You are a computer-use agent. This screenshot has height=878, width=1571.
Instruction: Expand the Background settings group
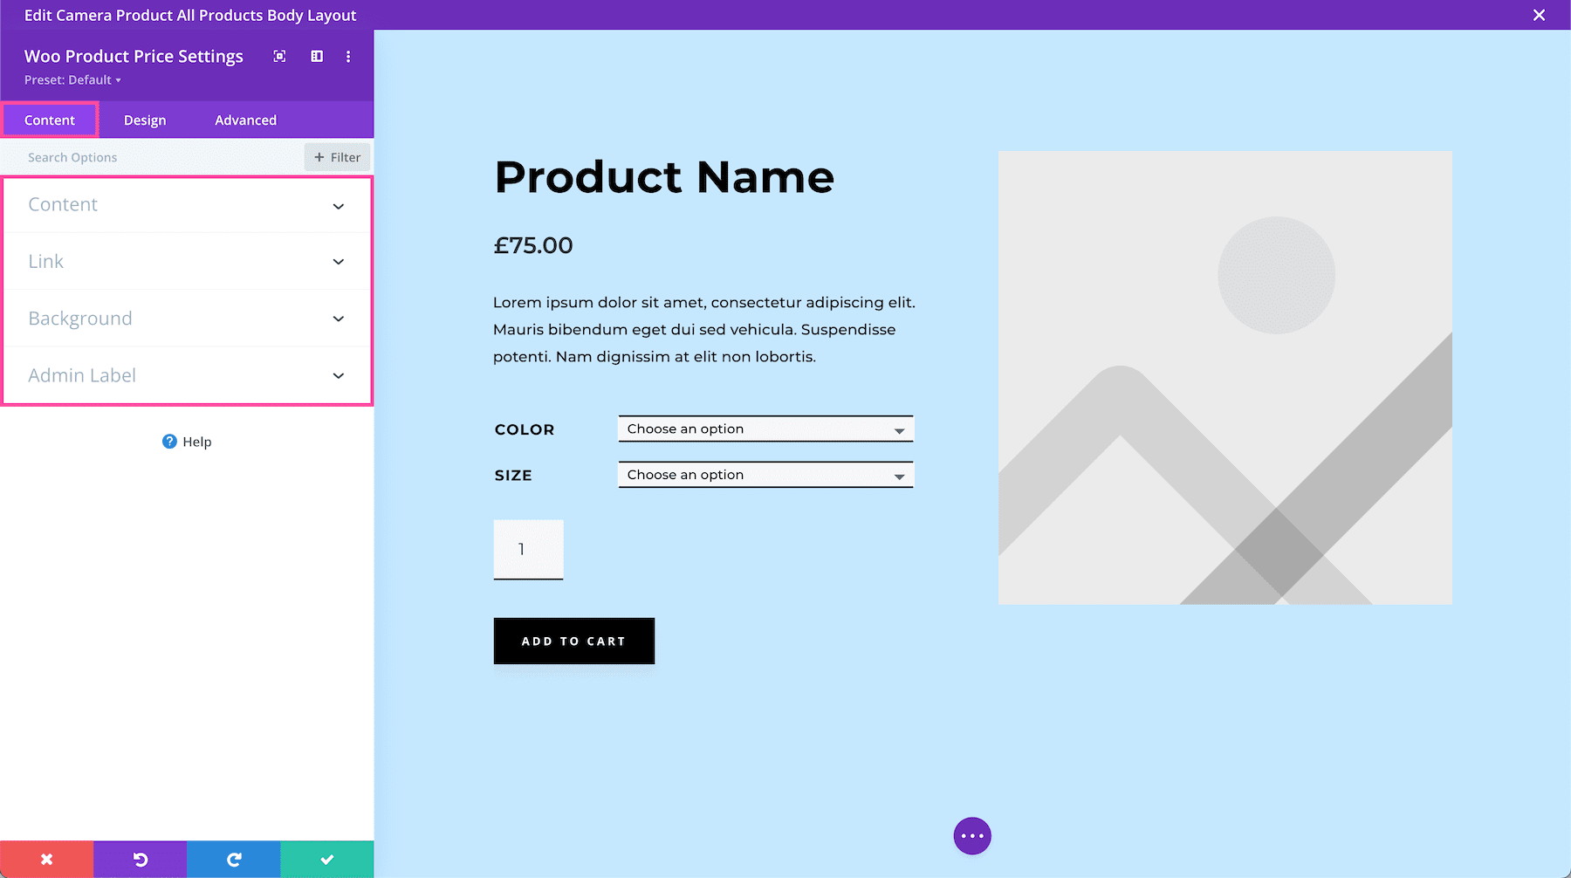[x=186, y=318]
